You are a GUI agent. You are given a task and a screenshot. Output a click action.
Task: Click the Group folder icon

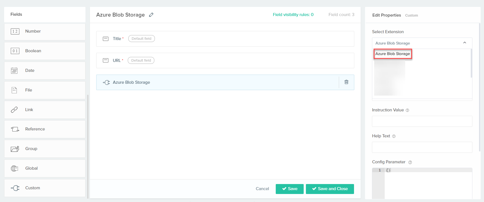(15, 149)
